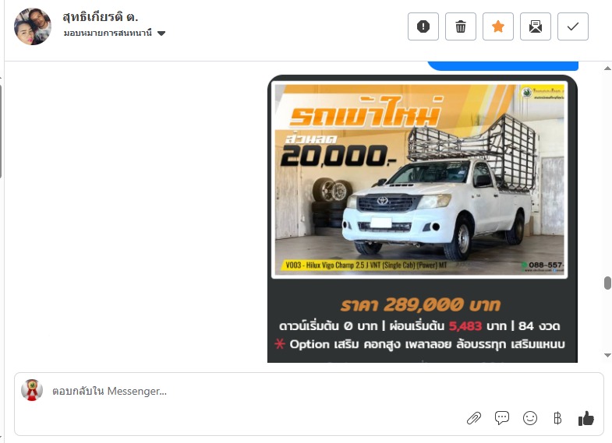The width and height of the screenshot is (612, 443).
Task: Click the scroll down arrow of chat
Action: point(607,355)
